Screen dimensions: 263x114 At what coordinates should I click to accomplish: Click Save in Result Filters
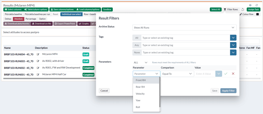pos(215,91)
